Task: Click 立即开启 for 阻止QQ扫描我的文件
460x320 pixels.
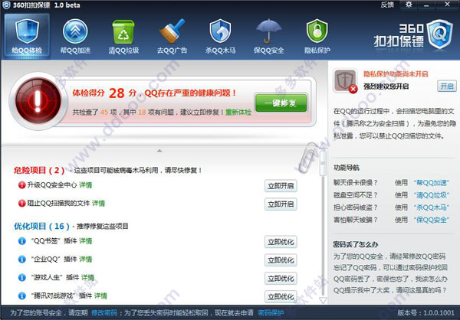Action: pyautogui.click(x=281, y=204)
